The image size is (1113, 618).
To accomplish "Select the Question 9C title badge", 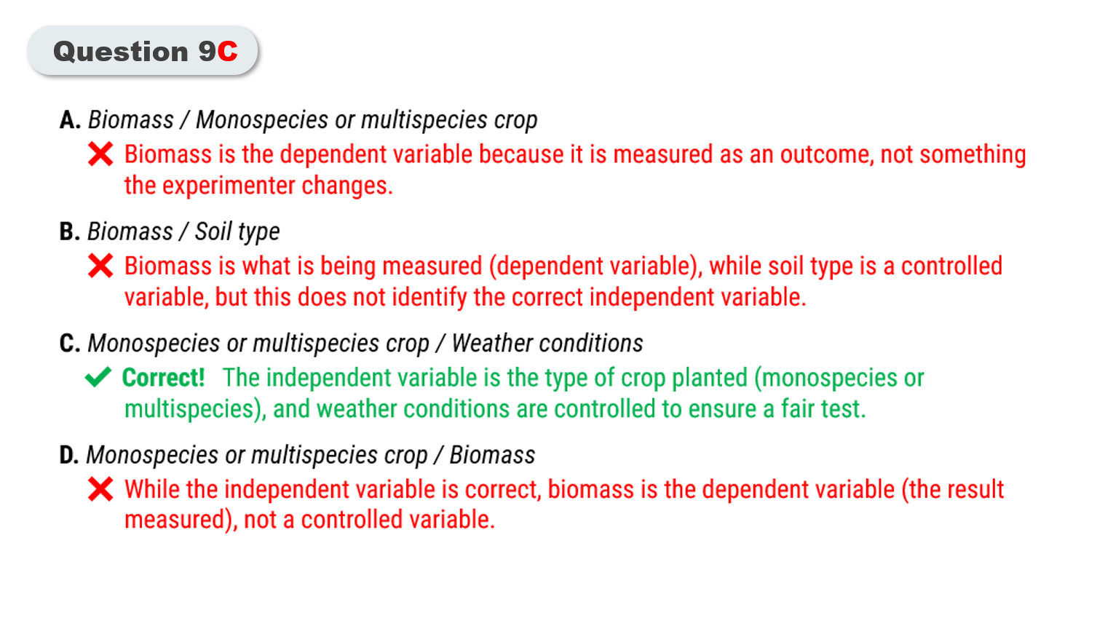I will pos(143,51).
